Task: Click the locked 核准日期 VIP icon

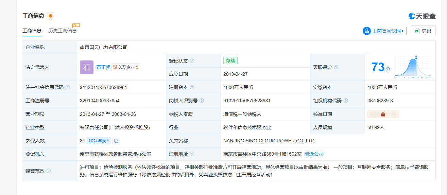Action: 383,114
